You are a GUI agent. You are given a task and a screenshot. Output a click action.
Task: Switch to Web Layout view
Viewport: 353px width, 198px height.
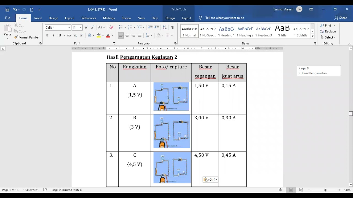coord(301,190)
